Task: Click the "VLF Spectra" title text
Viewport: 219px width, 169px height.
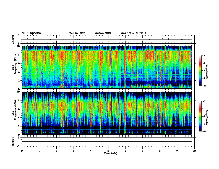Action: click(x=31, y=33)
